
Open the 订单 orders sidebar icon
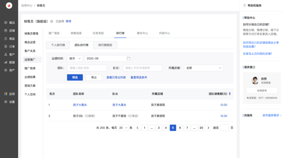pos(6,47)
